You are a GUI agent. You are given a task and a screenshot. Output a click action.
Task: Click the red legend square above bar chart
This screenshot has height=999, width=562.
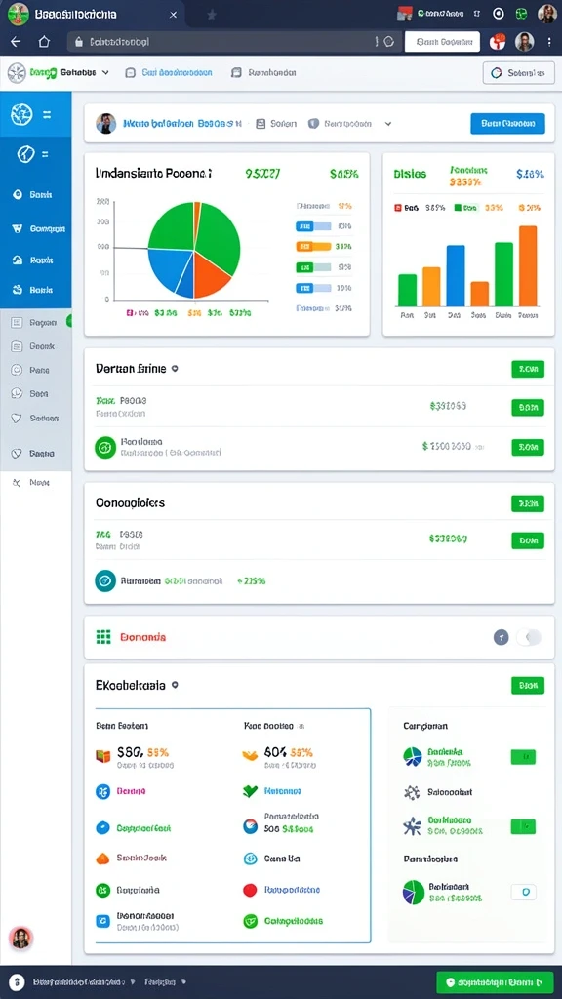(x=398, y=208)
